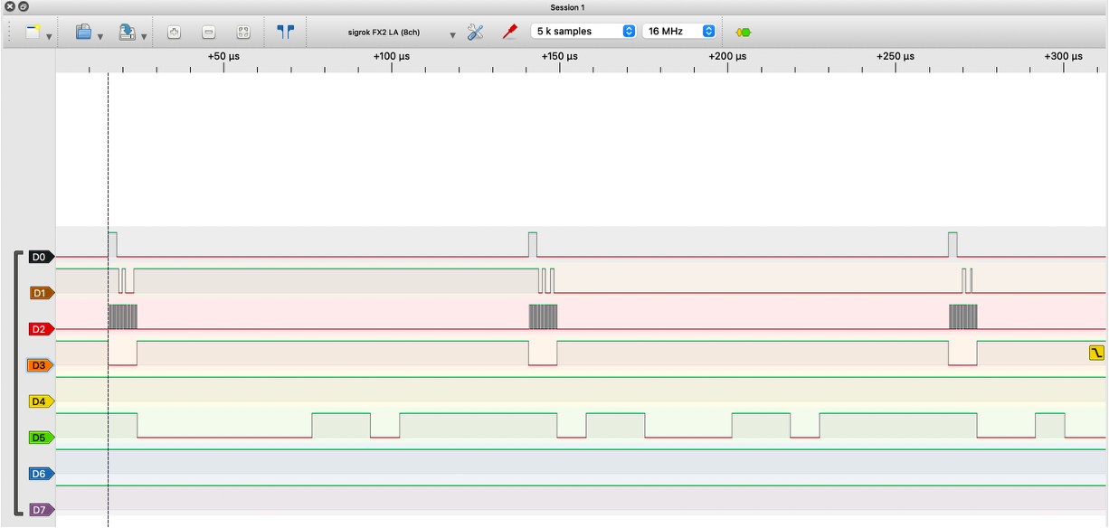Zoom in on the waveform view

pyautogui.click(x=175, y=32)
